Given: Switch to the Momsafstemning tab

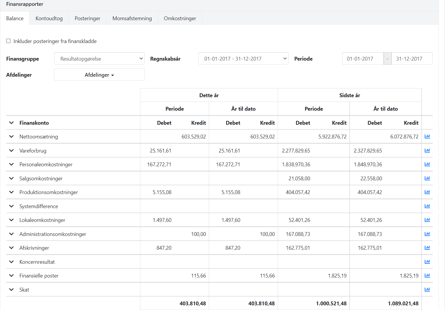Looking at the screenshot, I should (x=132, y=18).
